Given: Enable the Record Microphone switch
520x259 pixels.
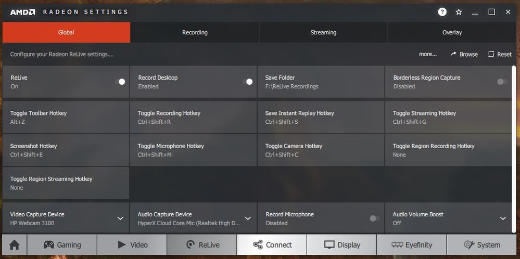Looking at the screenshot, I should pyautogui.click(x=375, y=218).
